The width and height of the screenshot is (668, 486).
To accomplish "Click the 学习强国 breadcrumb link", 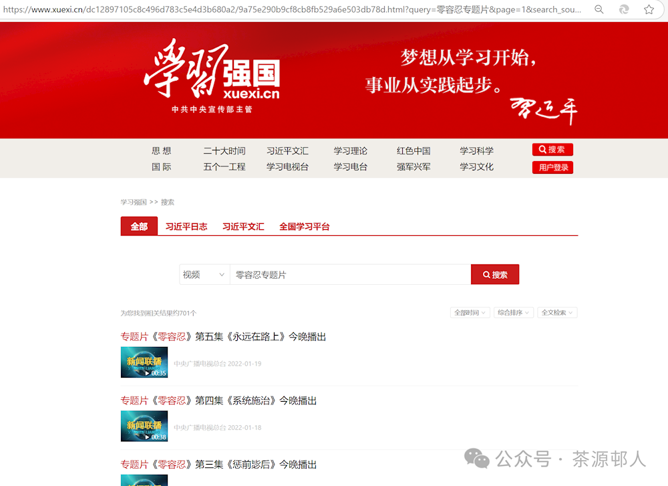I will [x=134, y=202].
